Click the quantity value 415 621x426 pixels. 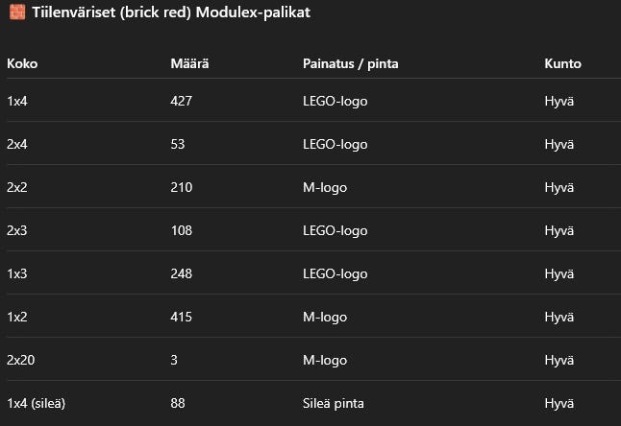(x=182, y=317)
